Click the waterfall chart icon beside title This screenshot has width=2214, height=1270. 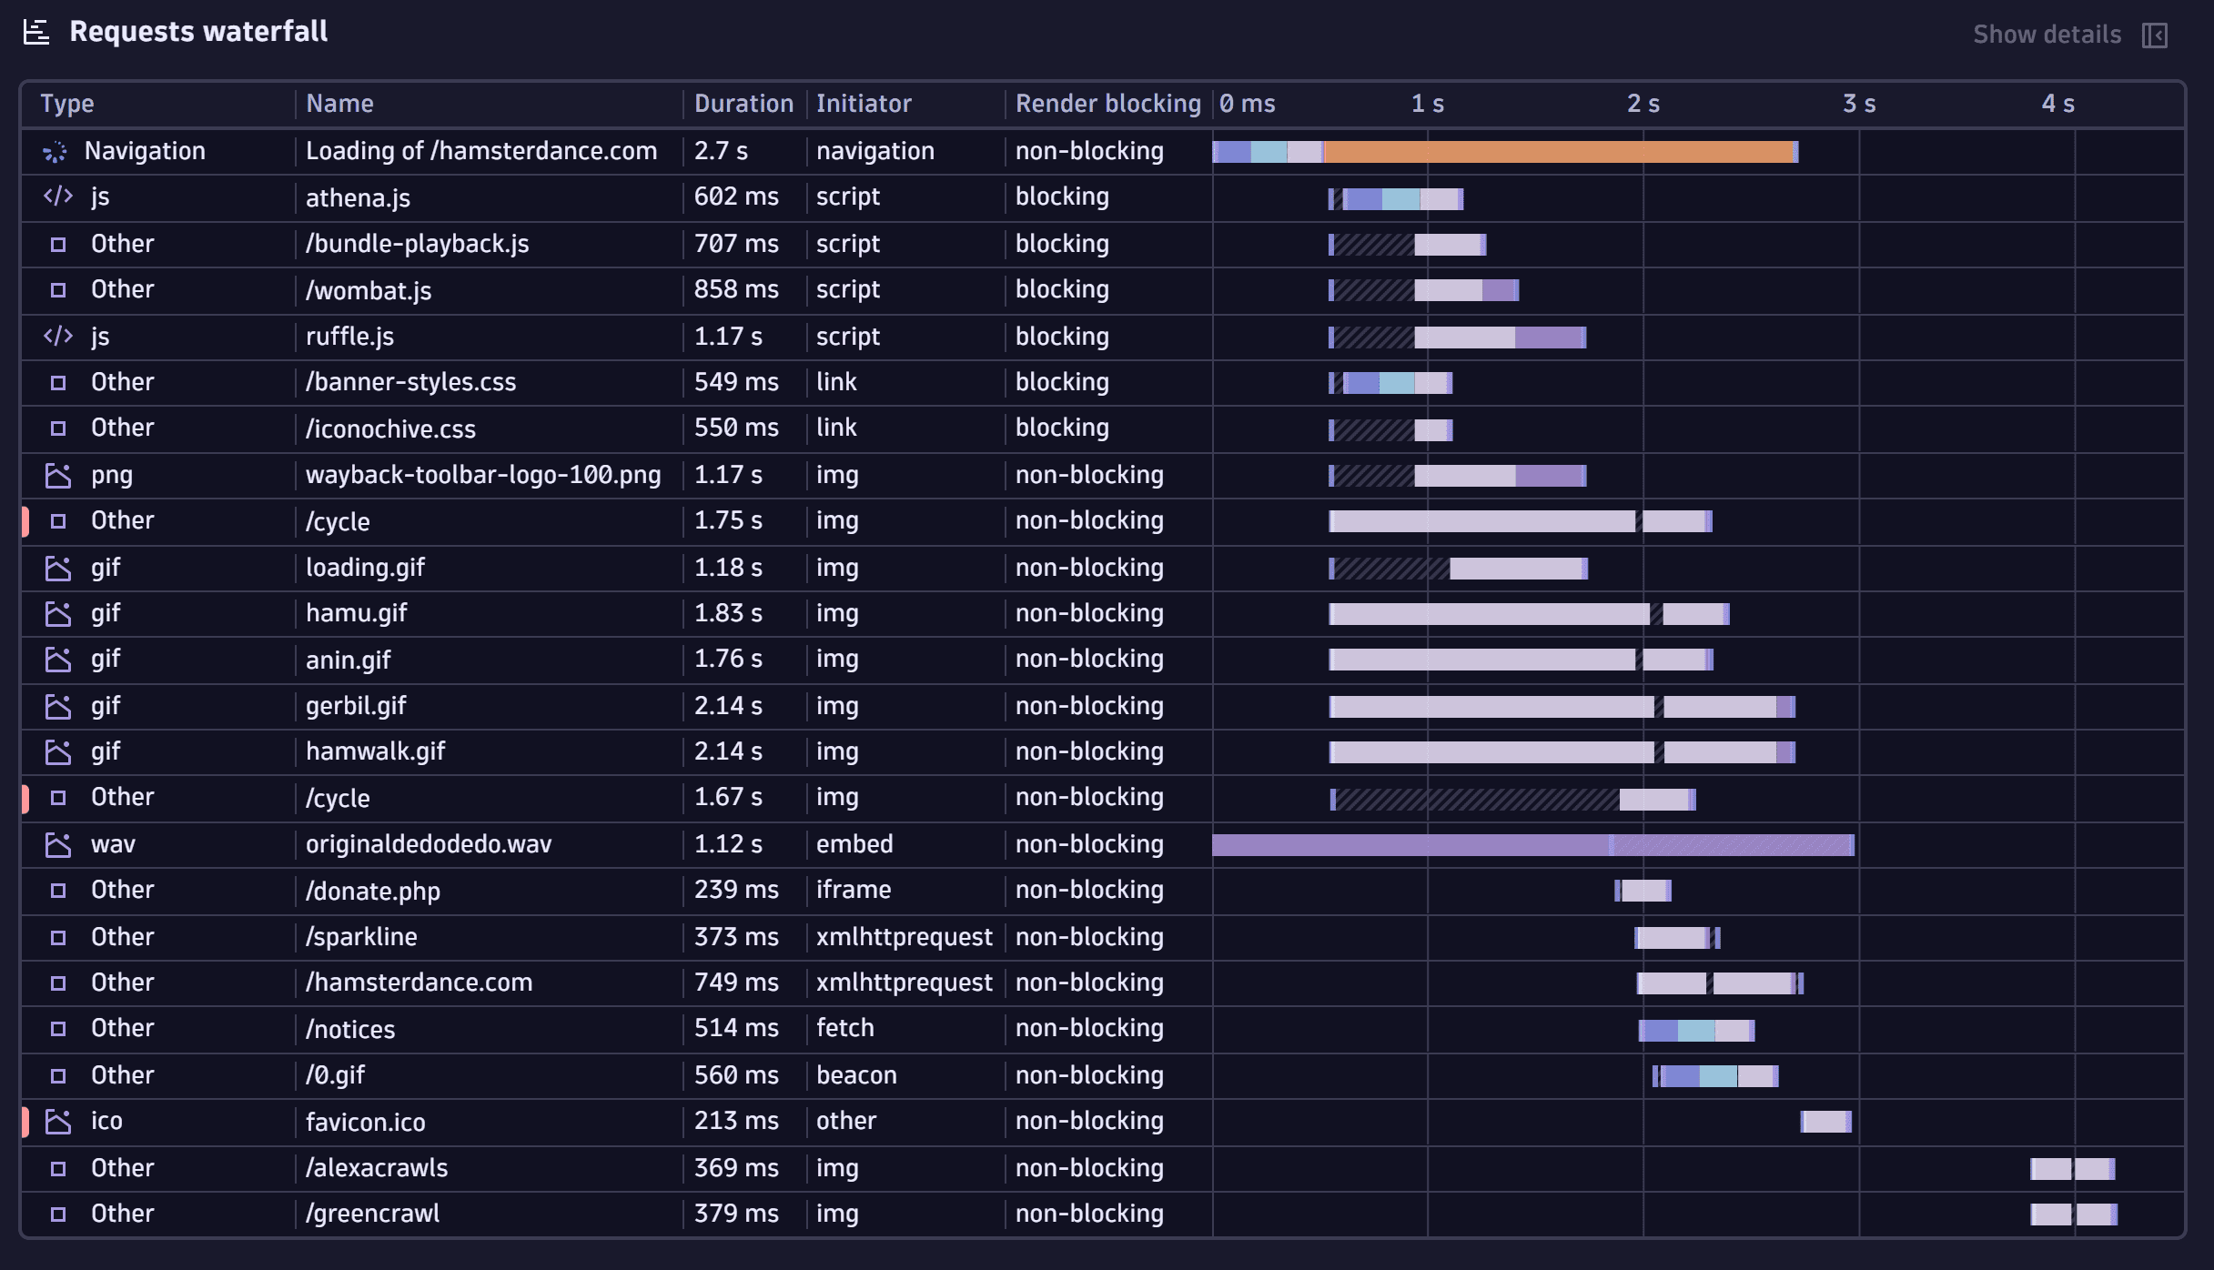[36, 33]
